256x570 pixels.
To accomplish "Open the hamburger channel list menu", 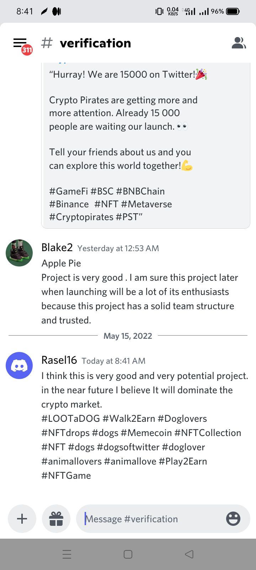I will pyautogui.click(x=20, y=43).
